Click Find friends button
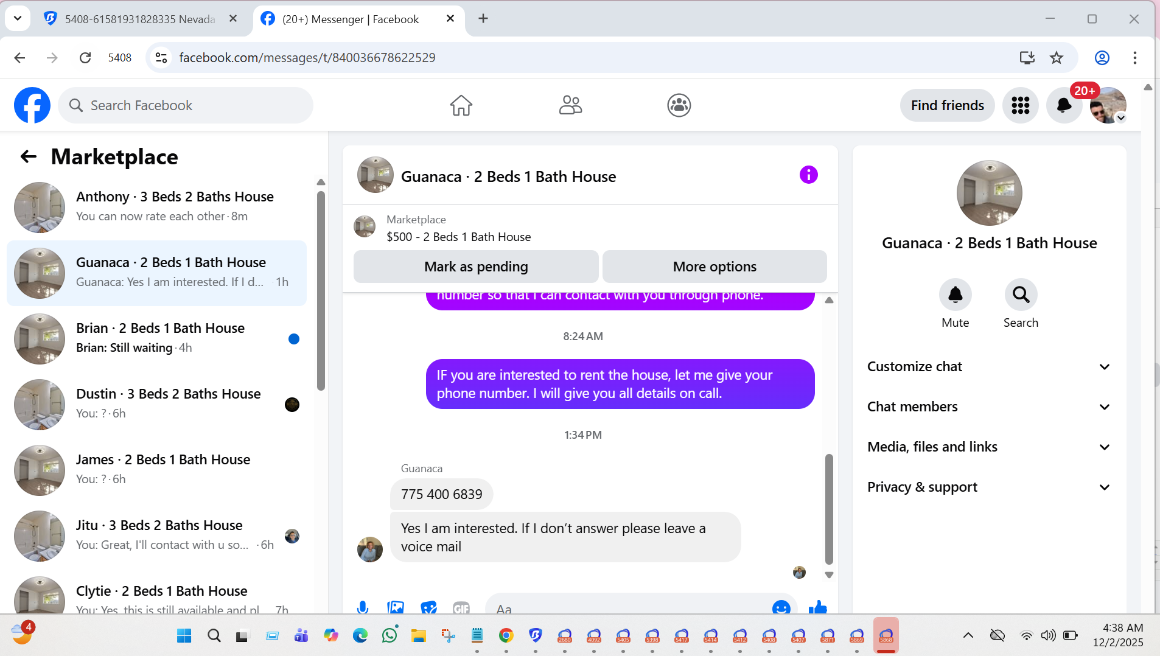Screen dimensions: 1160x656 tap(947, 105)
